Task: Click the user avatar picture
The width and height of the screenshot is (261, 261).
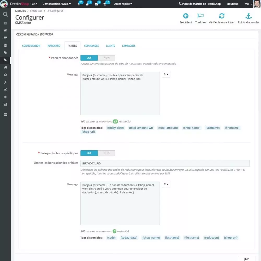Action: point(257,4)
